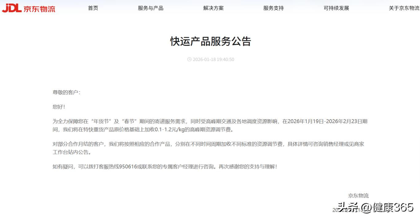
Task: Open the 首页 navigation item
Action: [x=93, y=8]
